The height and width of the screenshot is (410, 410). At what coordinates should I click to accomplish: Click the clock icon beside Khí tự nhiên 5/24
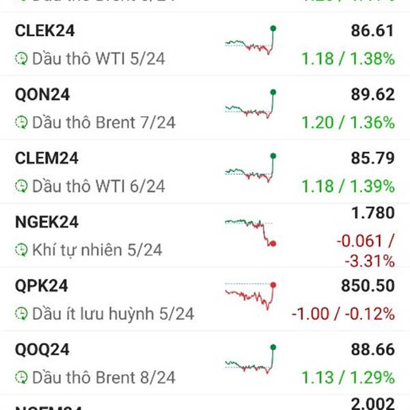[x=21, y=250]
